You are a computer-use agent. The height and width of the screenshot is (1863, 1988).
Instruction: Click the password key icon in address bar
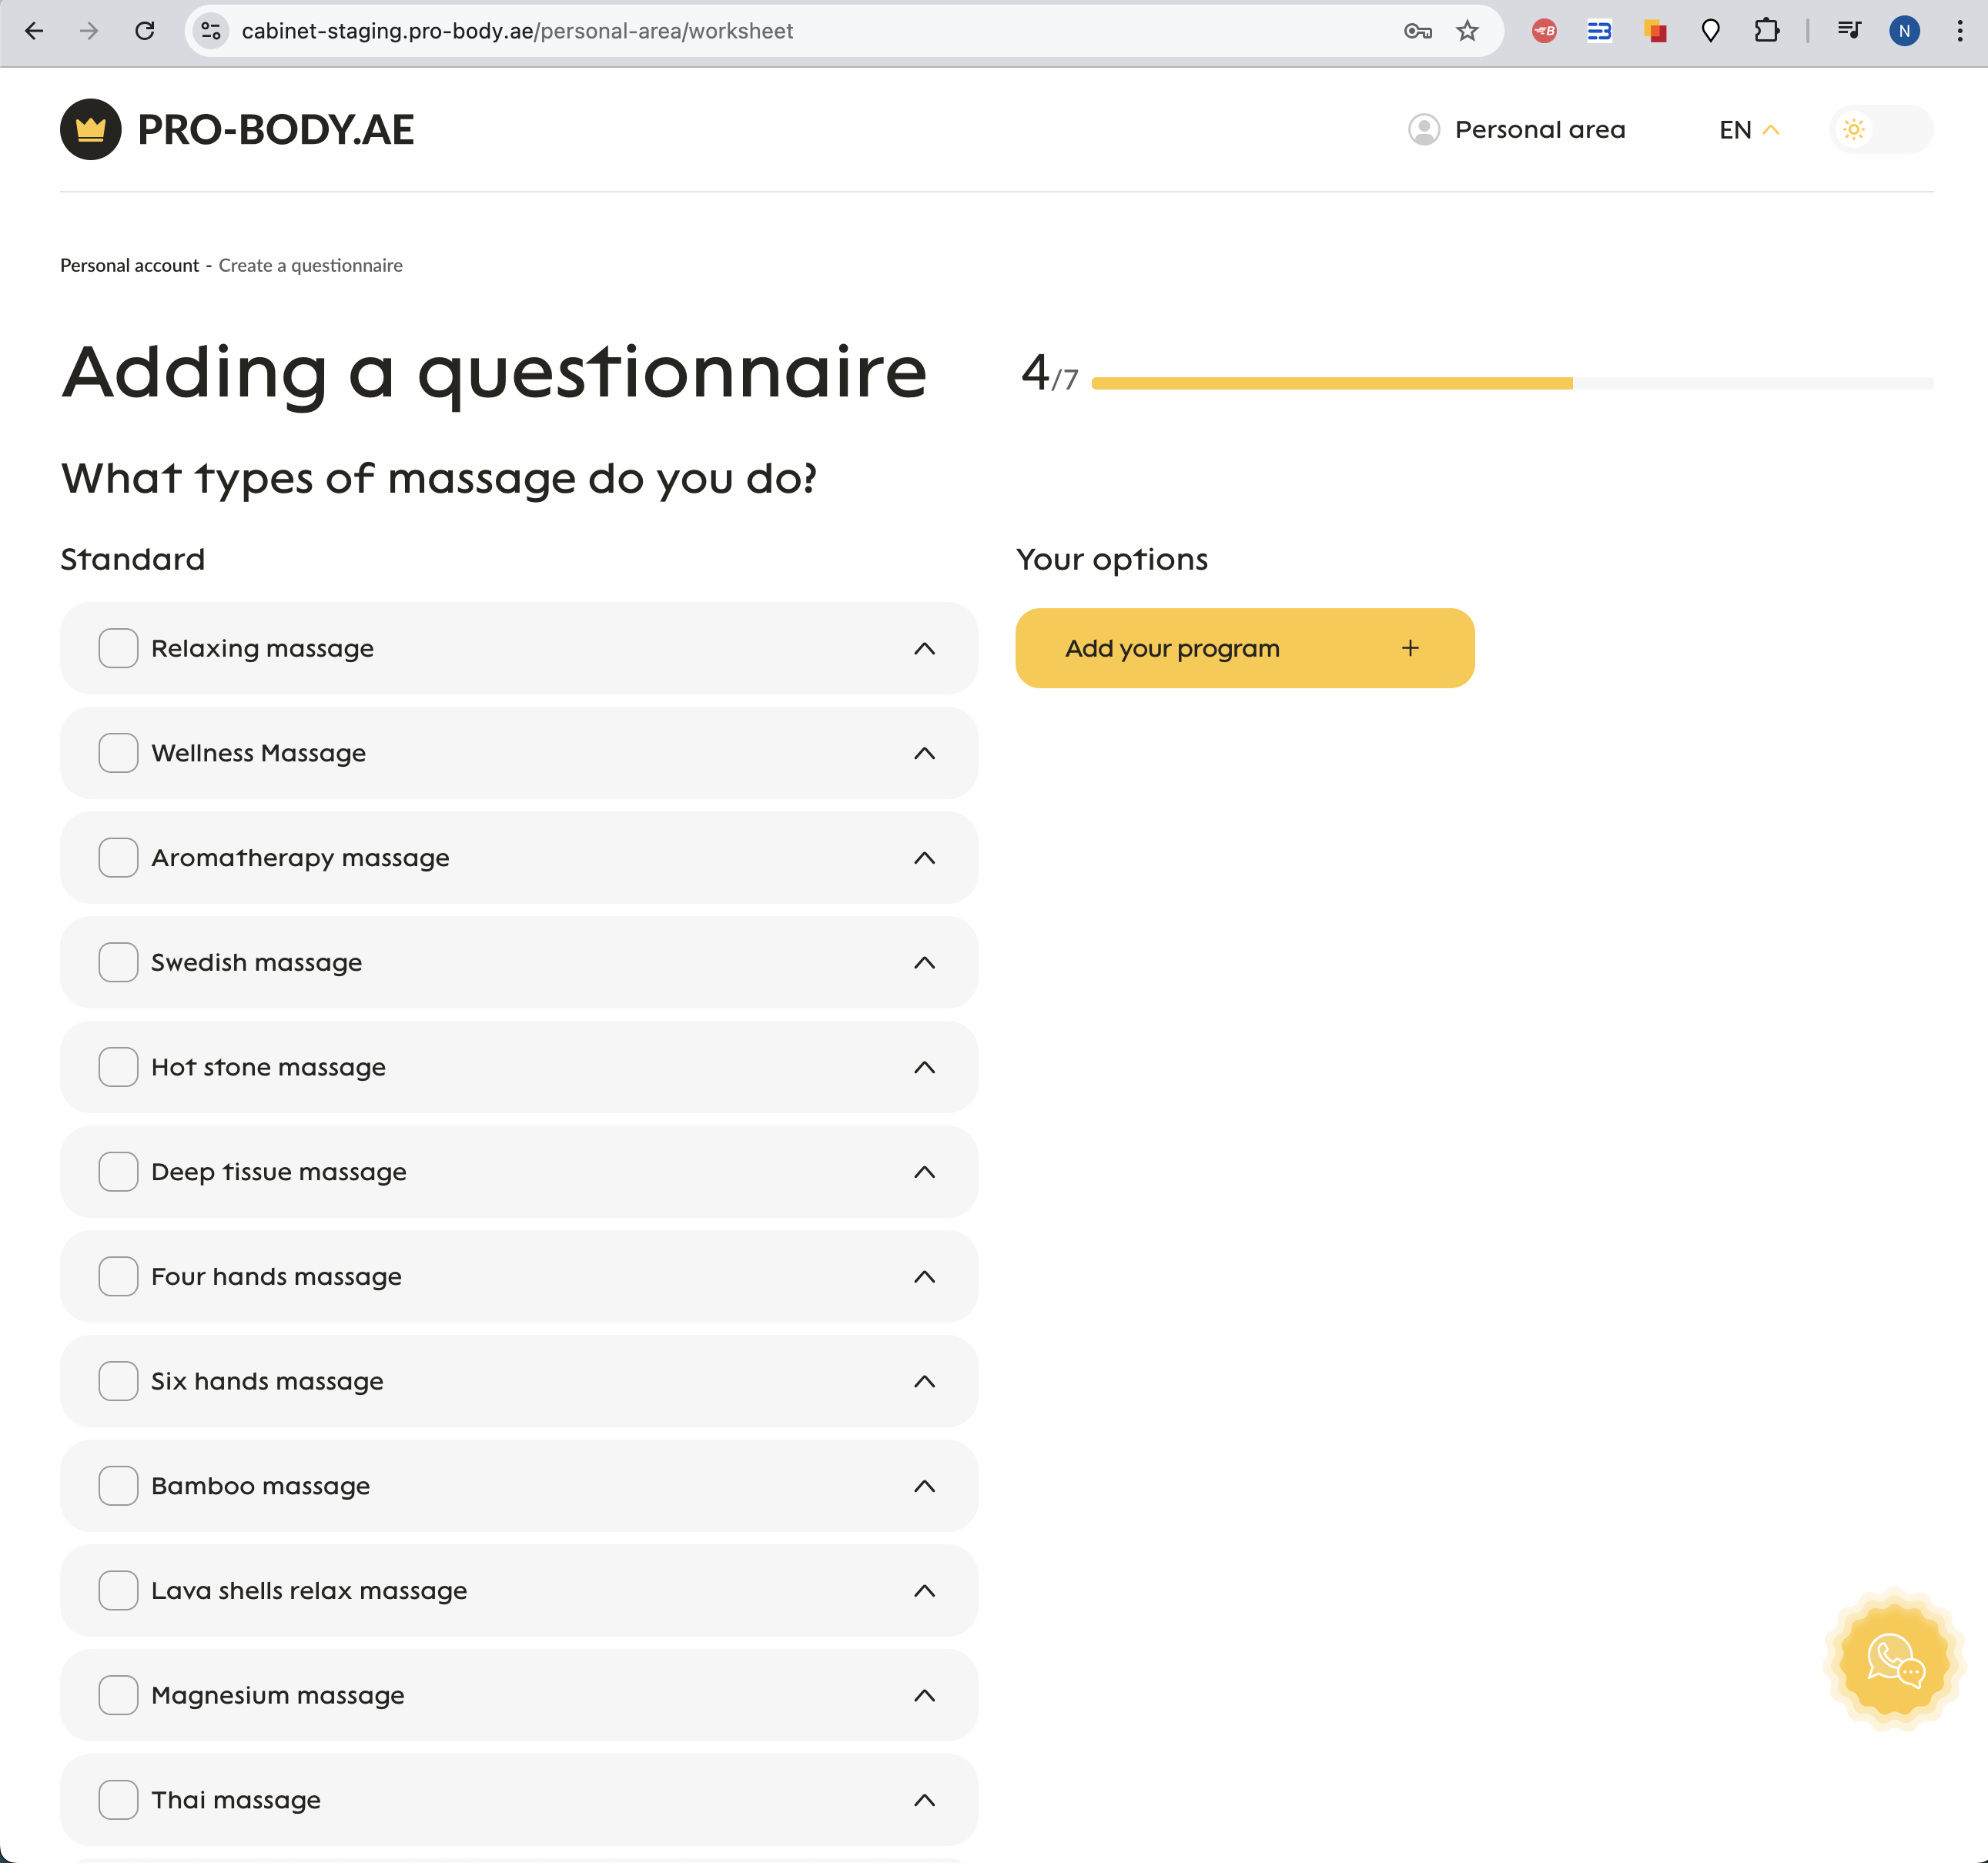coord(1417,31)
